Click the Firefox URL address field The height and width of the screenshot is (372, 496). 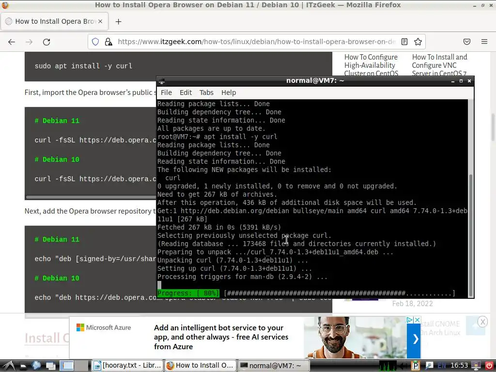pos(256,42)
